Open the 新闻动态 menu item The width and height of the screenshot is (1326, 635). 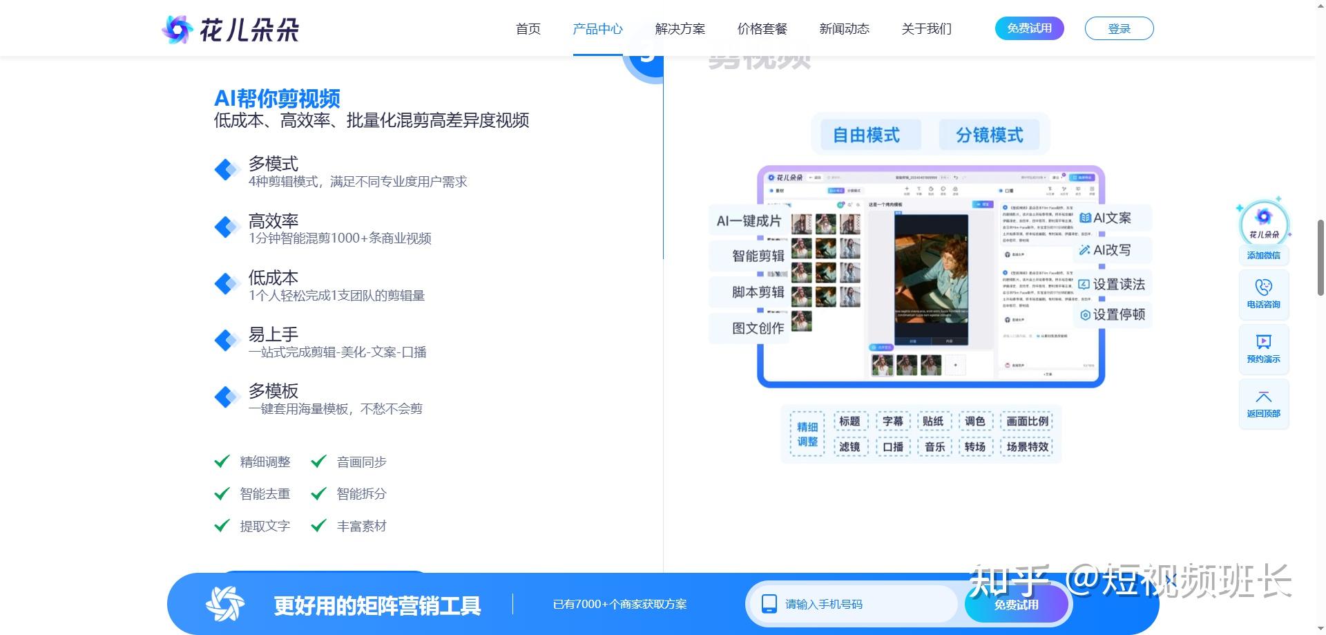(x=845, y=29)
